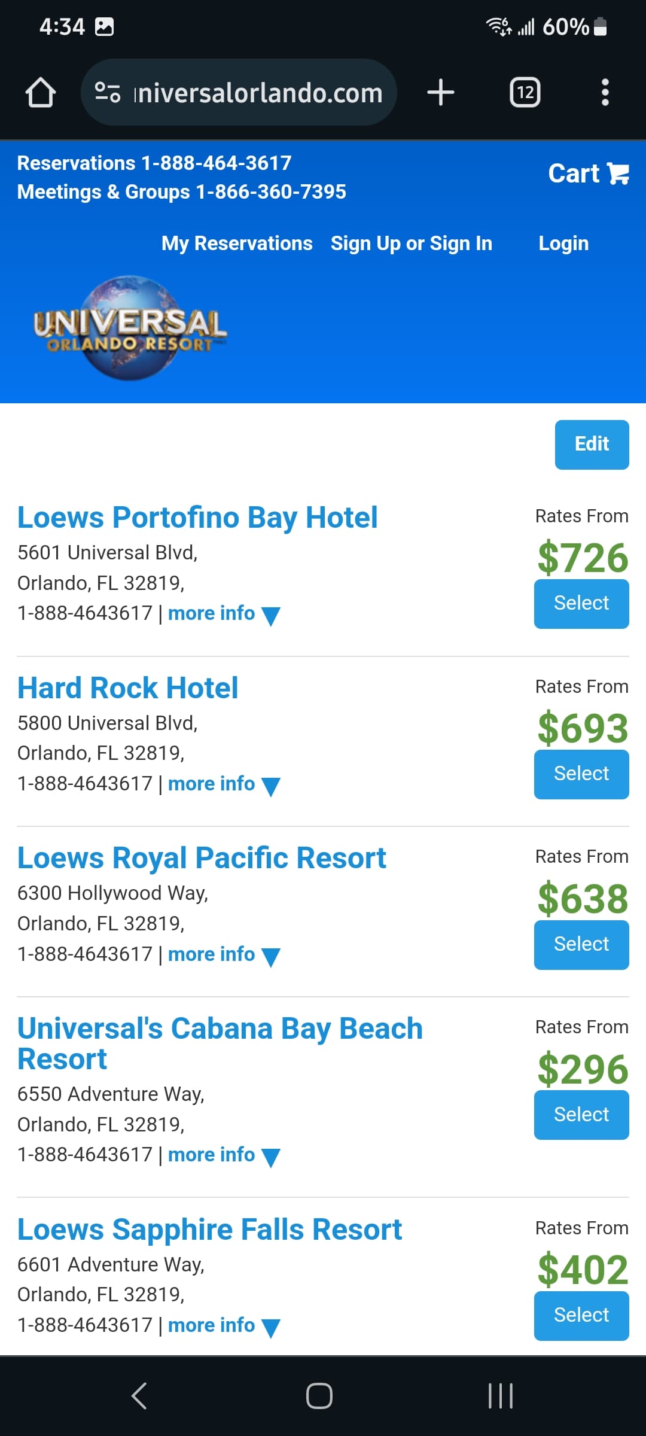Tap the site settings icon in address bar
Screen dimensions: 646x1436
click(108, 93)
